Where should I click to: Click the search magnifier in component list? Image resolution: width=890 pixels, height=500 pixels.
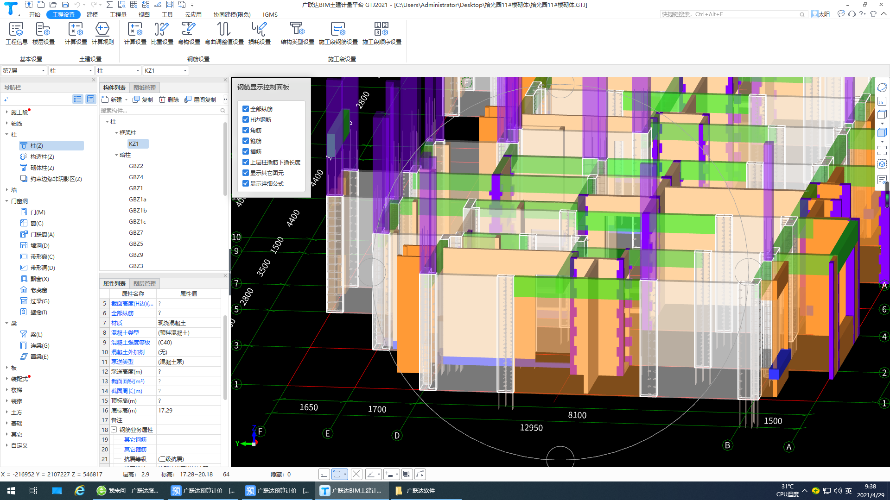tap(222, 111)
